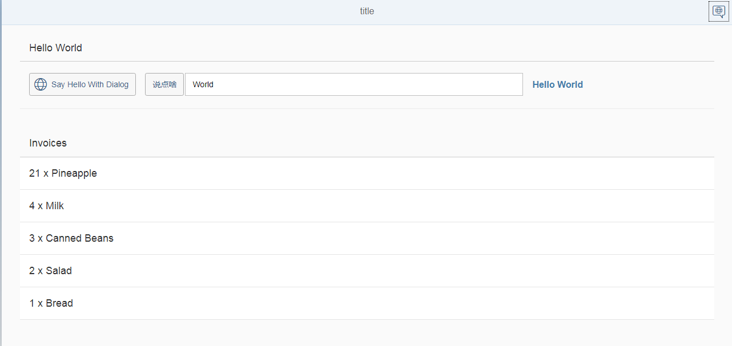Screen dimensions: 732x346
Task: Pick the 1 x Bread invoice
Action: (51, 303)
